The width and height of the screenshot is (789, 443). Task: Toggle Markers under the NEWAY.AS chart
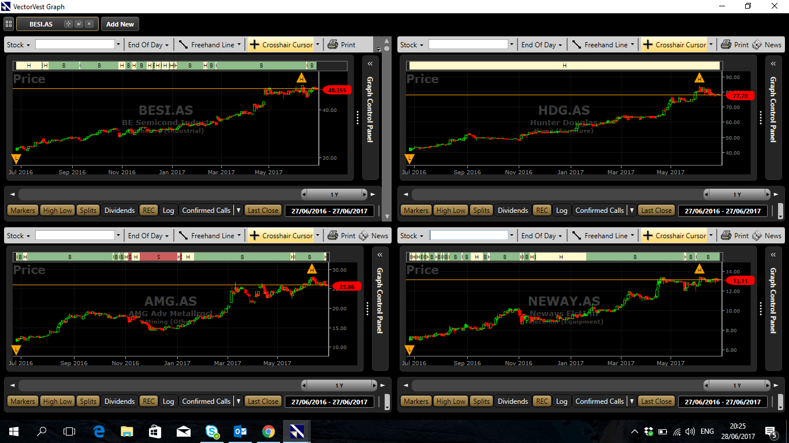(x=416, y=401)
